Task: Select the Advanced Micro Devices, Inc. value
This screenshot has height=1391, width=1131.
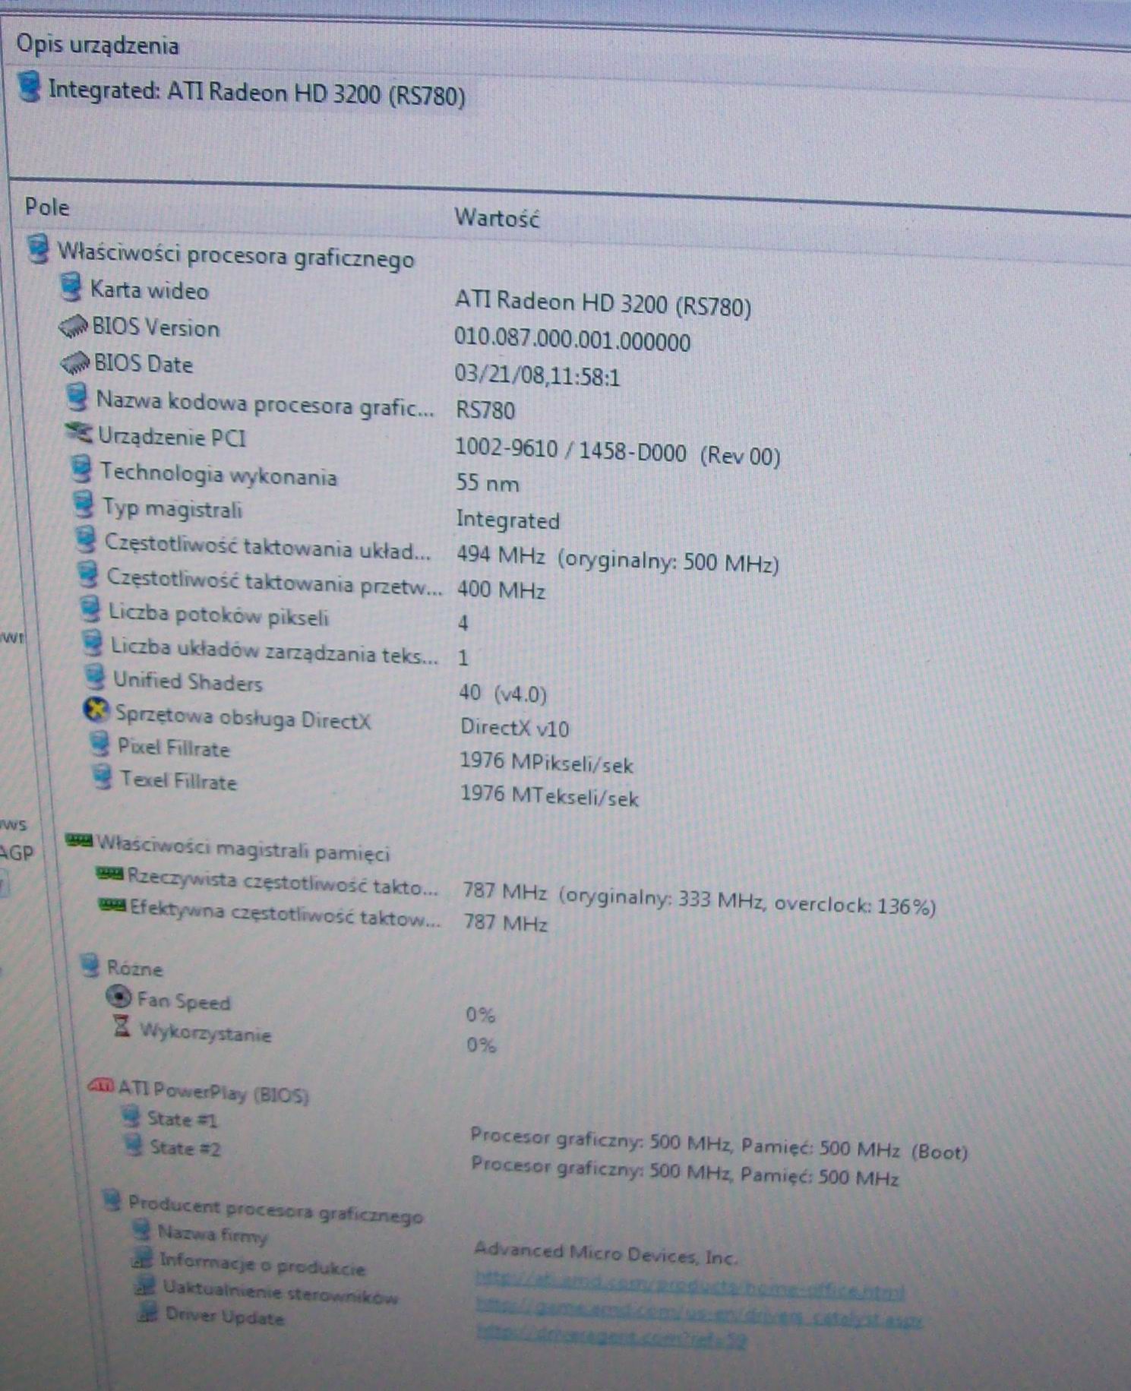Action: [x=606, y=1253]
